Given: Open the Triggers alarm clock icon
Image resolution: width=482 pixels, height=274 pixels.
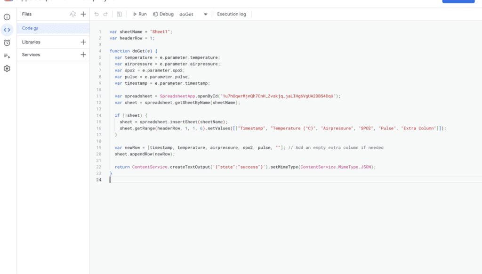Looking at the screenshot, I should 7,43.
